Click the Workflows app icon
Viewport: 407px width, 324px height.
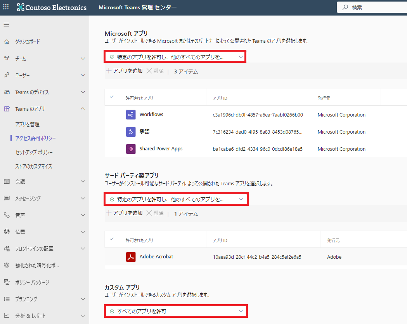pos(131,115)
